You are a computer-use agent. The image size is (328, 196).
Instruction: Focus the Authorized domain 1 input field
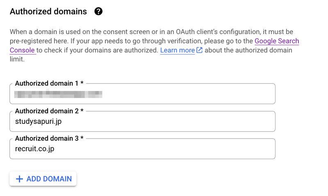click(x=142, y=94)
